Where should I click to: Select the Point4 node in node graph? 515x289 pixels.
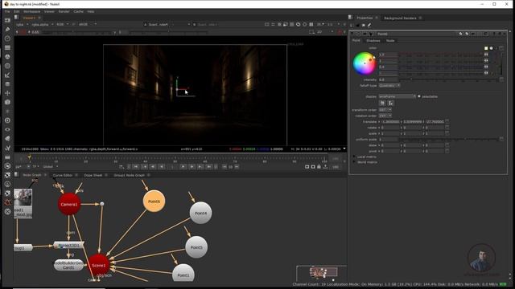click(200, 213)
